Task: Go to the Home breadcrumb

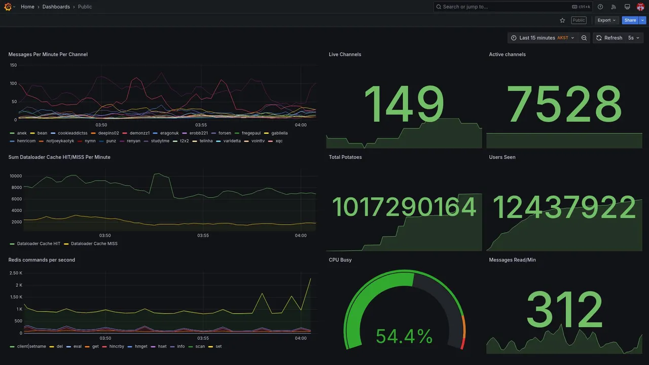Action: [27, 7]
